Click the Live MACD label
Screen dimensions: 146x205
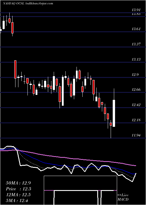coord(123,197)
